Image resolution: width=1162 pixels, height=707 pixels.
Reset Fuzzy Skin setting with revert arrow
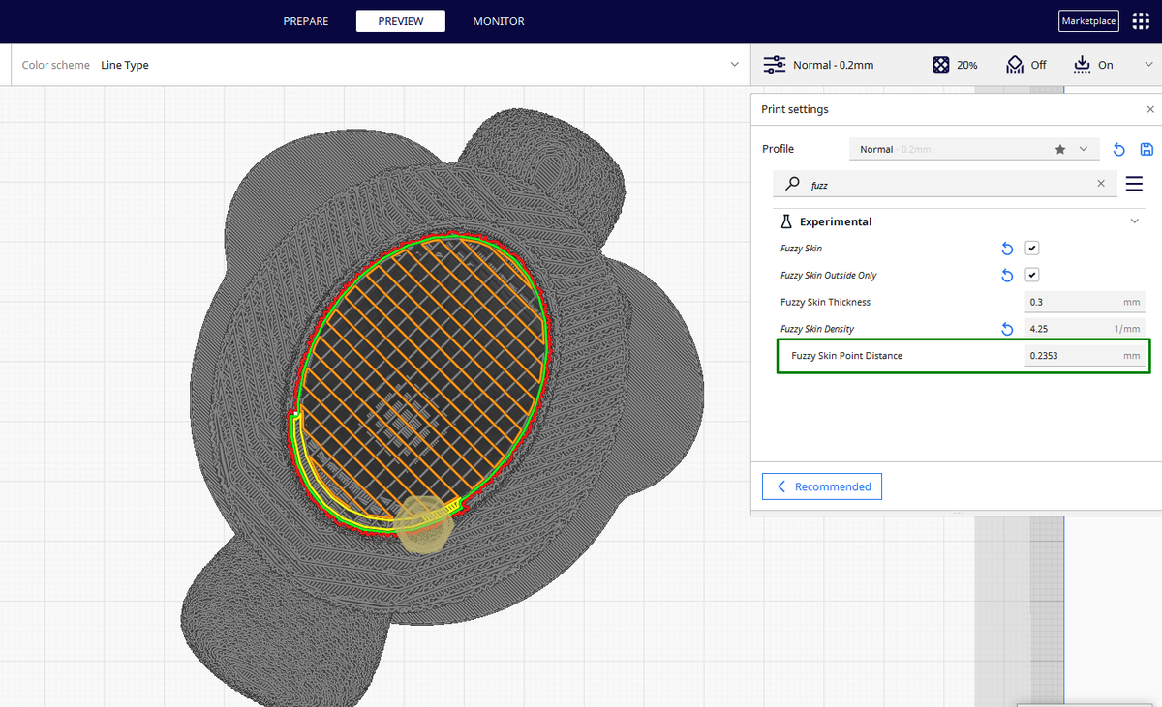pyautogui.click(x=1006, y=249)
